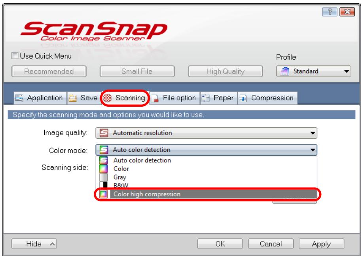Choose B&W from the Color mode list

coord(207,185)
